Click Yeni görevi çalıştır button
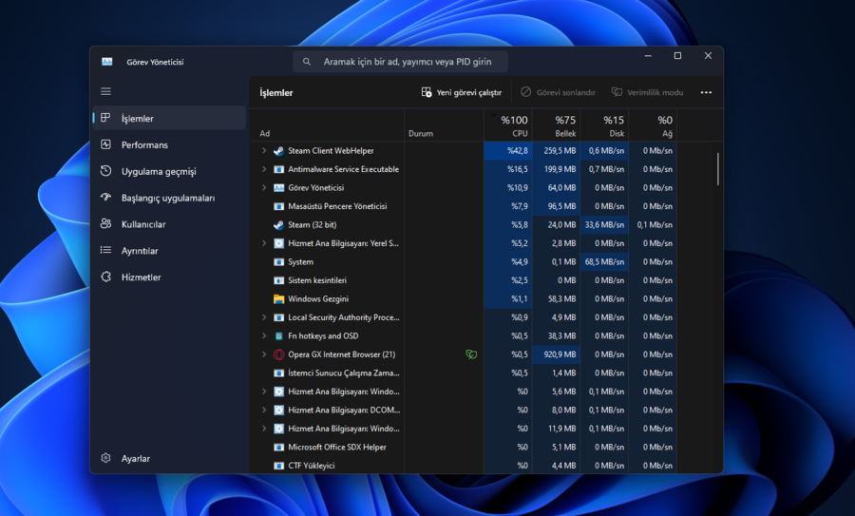Viewport: 855px width, 516px height. 462,93
